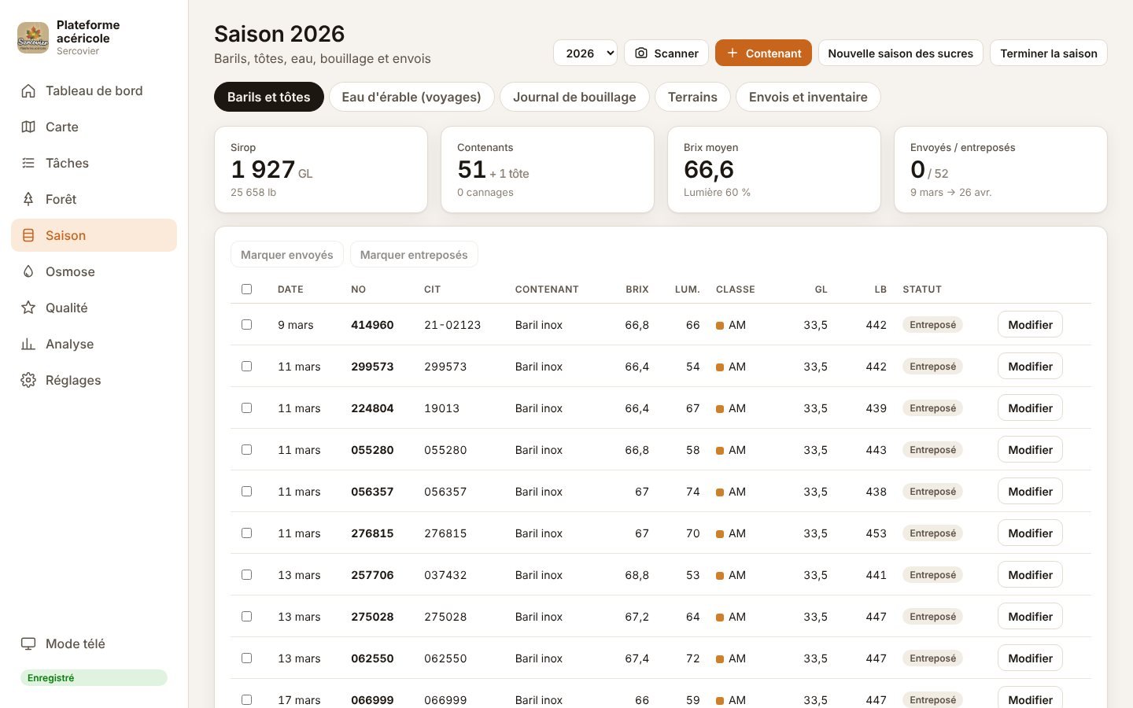Click the tree icon beside Forêt
1133x708 pixels.
point(28,199)
